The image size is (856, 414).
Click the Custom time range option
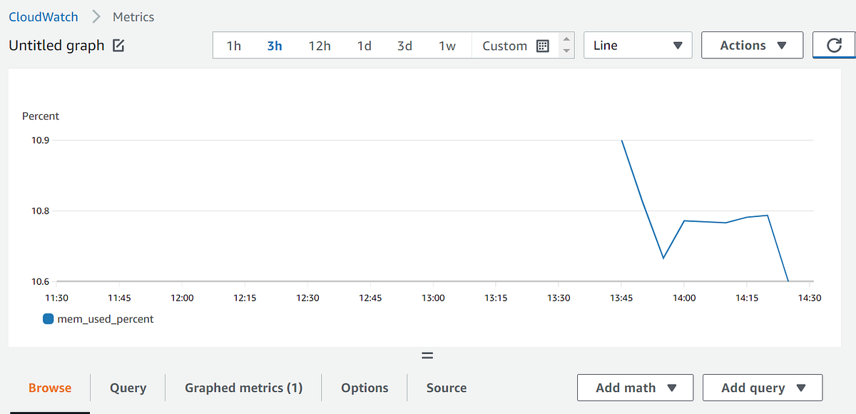504,45
